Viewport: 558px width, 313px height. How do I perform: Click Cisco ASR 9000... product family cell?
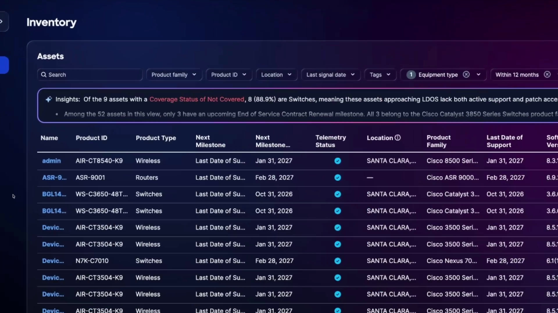[x=453, y=178]
